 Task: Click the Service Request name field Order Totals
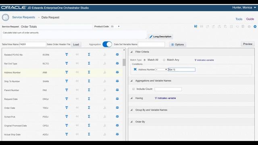(x=56, y=27)
